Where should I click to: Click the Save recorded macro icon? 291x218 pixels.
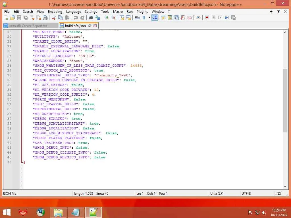[x=233, y=18]
